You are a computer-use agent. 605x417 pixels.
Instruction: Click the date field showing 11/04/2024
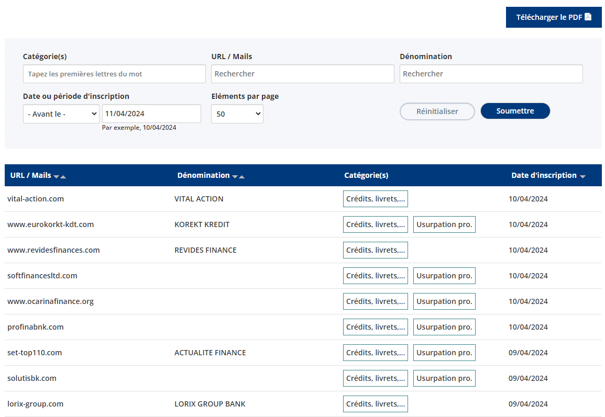tap(151, 114)
